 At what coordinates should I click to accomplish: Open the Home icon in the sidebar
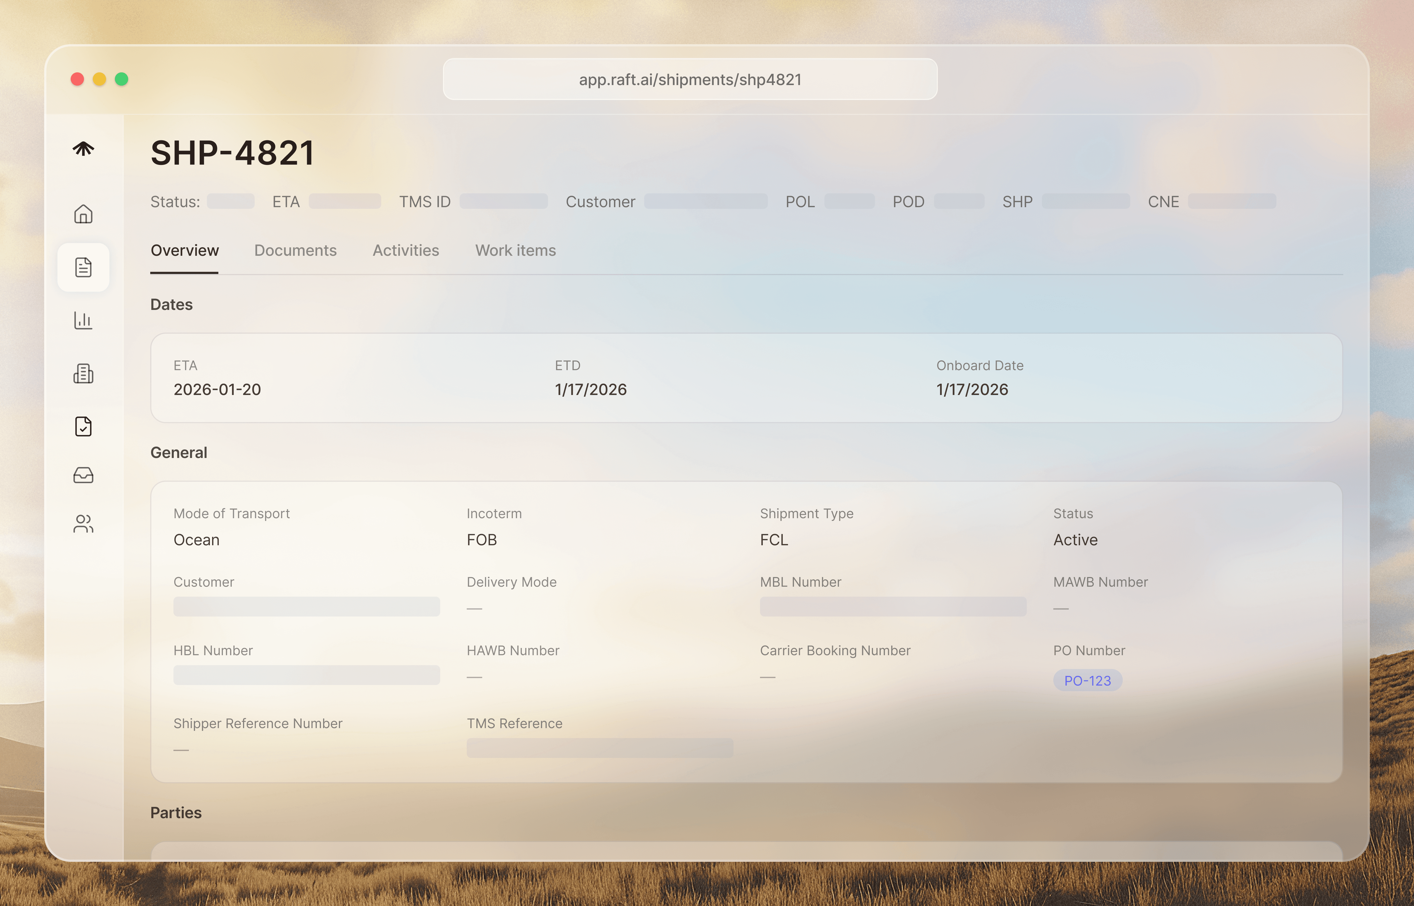point(83,214)
